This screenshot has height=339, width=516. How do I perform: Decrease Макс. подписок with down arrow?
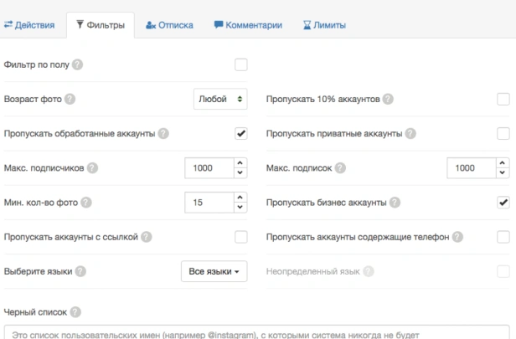coord(503,173)
